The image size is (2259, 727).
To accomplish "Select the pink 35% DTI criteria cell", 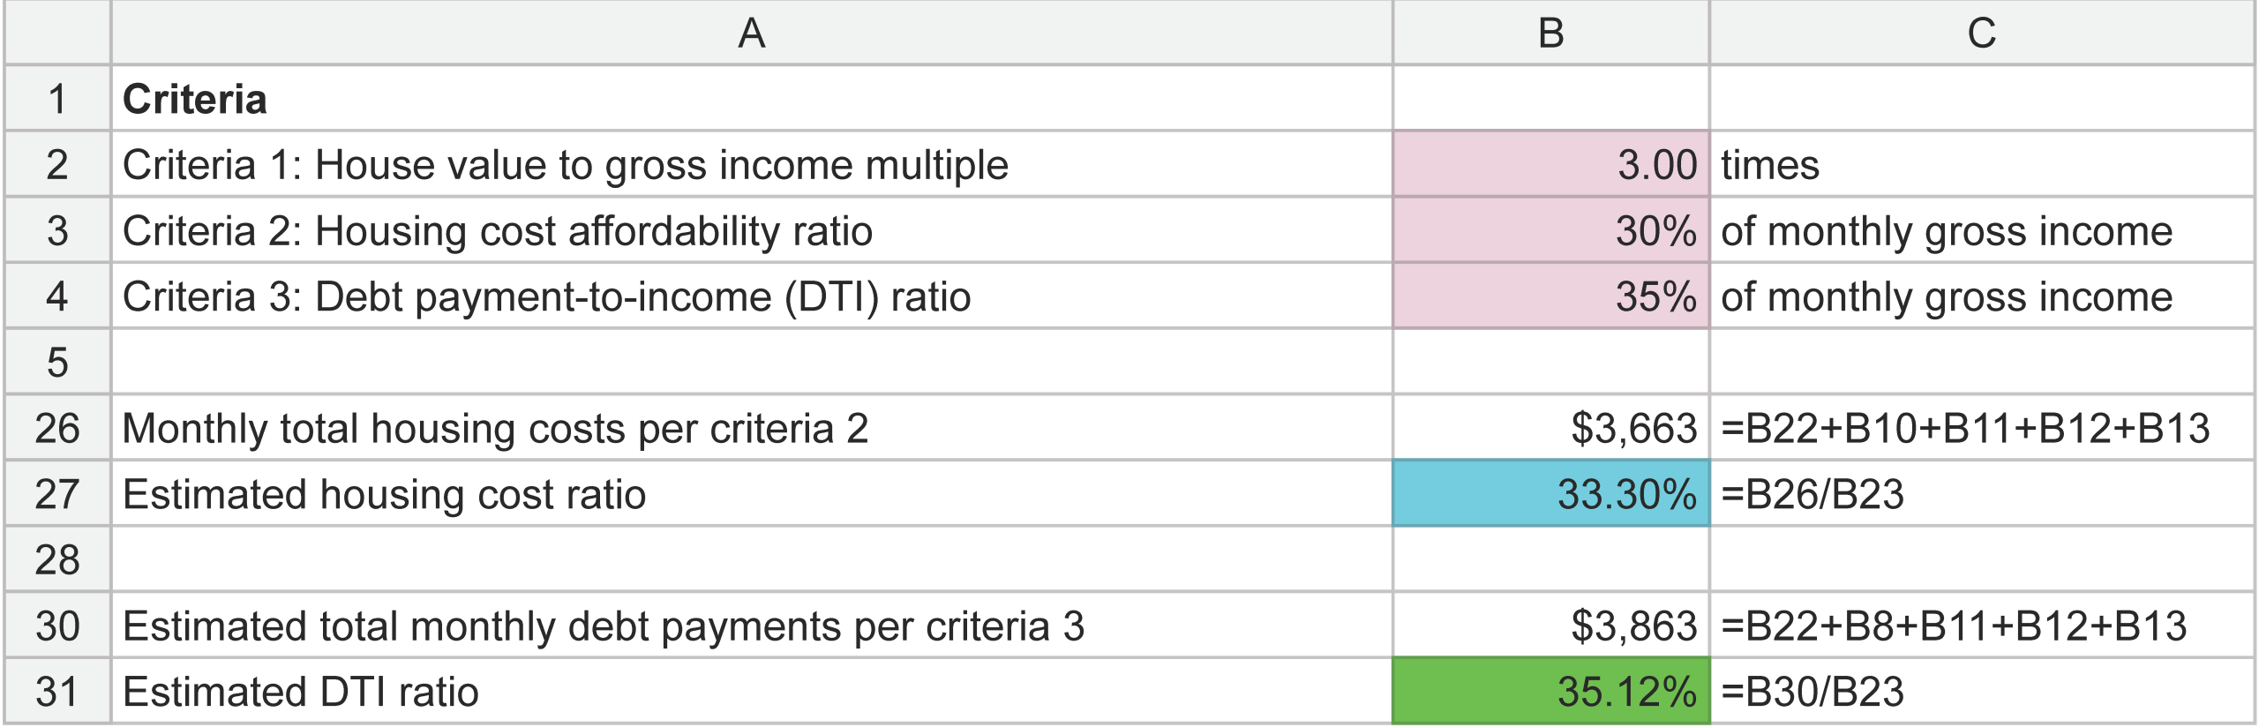I will pos(1550,296).
